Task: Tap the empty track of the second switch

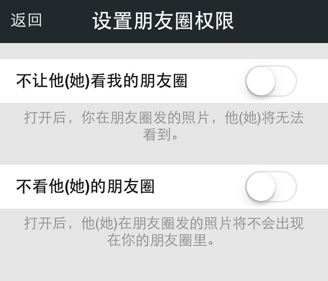Action: click(286, 187)
